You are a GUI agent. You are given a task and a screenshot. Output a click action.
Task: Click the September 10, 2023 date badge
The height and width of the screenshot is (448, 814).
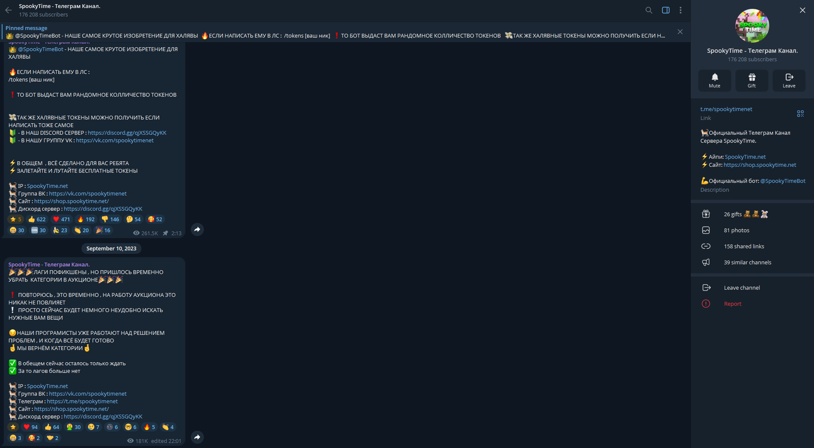111,249
